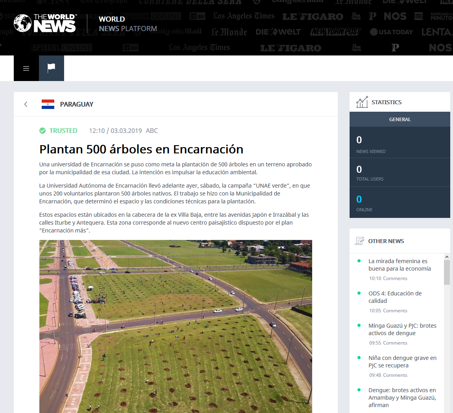Click the Other News newspaper icon

(359, 241)
